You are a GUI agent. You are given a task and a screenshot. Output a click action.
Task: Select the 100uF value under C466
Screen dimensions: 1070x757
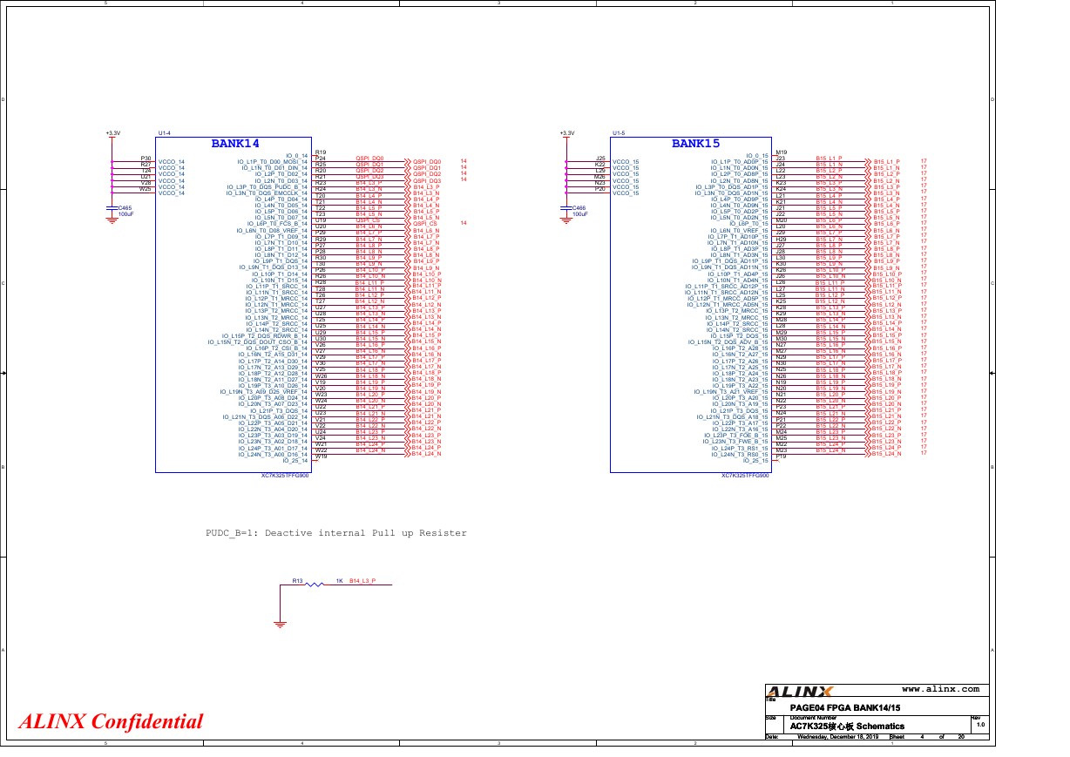pyautogui.click(x=581, y=214)
